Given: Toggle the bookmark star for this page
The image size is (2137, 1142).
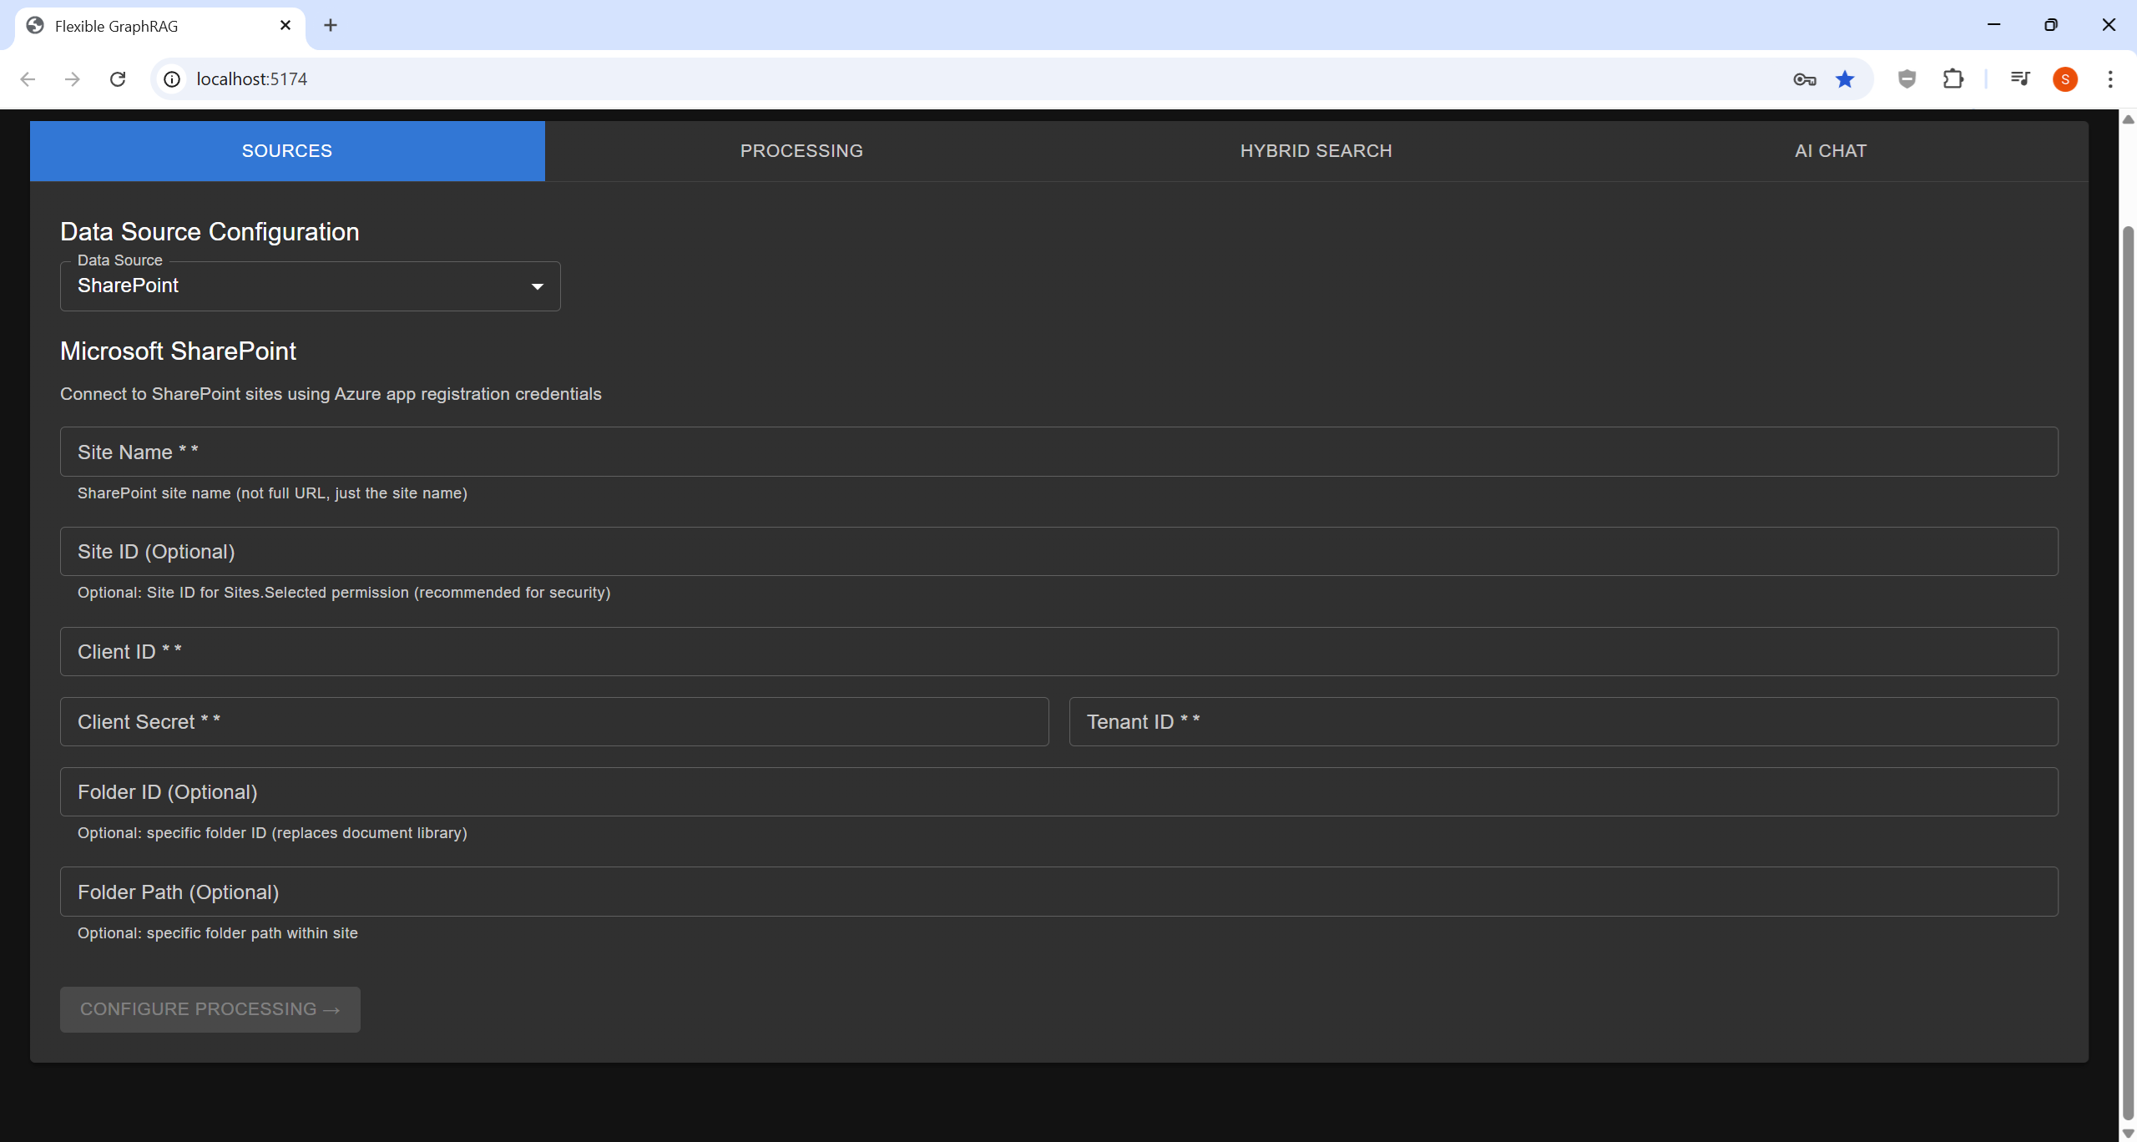Looking at the screenshot, I should (1845, 78).
